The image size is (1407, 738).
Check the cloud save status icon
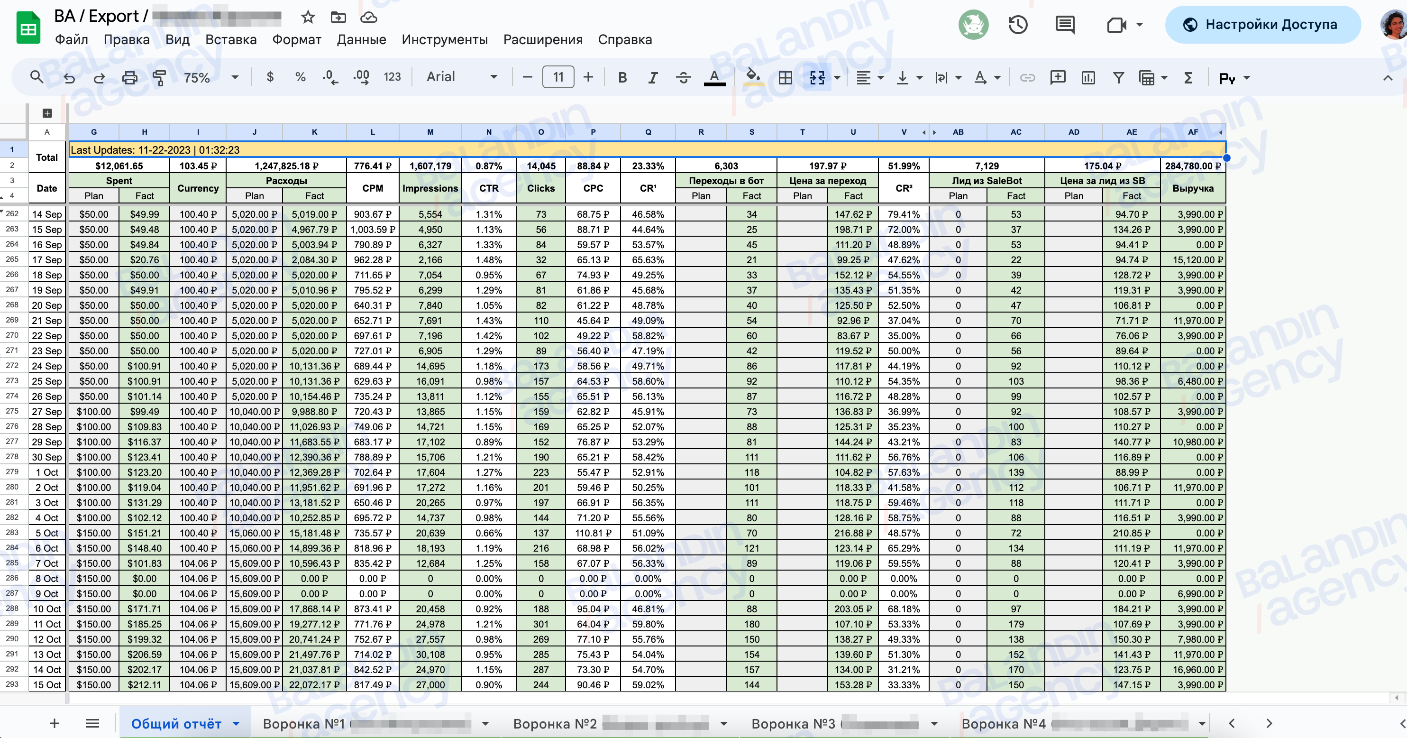click(x=369, y=18)
